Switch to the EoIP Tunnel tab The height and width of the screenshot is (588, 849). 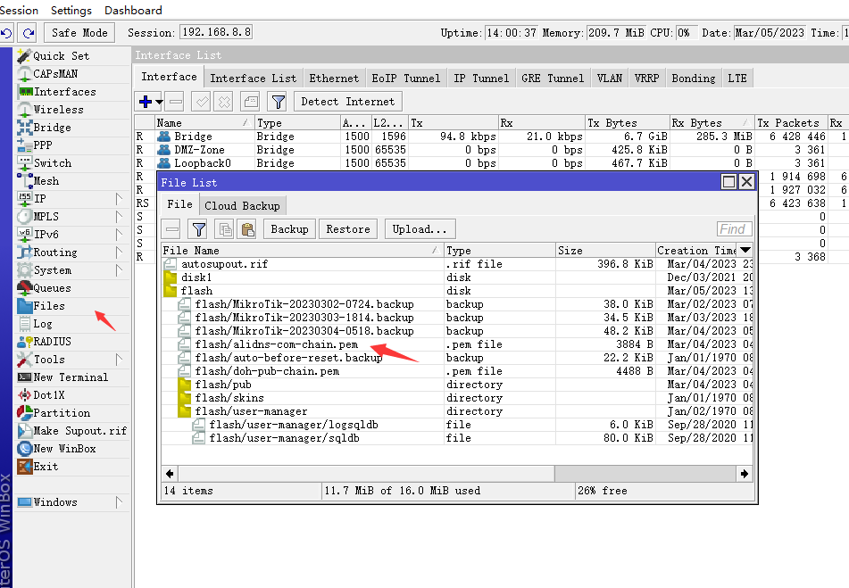pyautogui.click(x=406, y=79)
